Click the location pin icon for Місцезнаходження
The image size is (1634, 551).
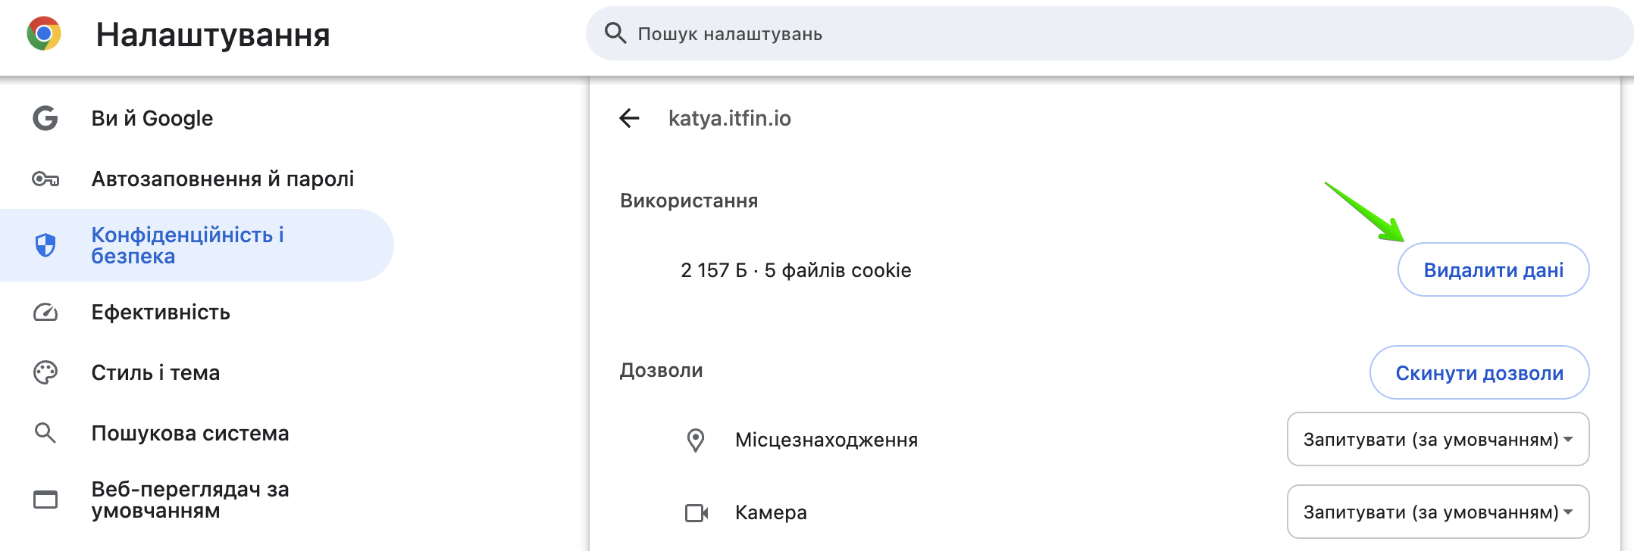coord(695,440)
